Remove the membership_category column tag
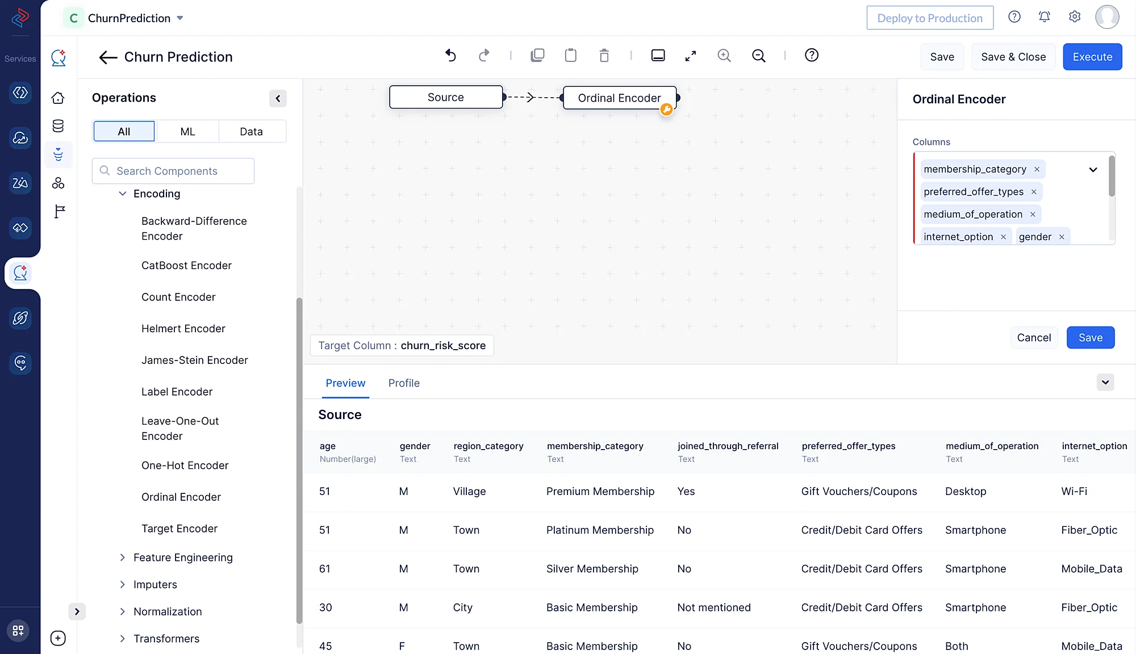 1037,169
